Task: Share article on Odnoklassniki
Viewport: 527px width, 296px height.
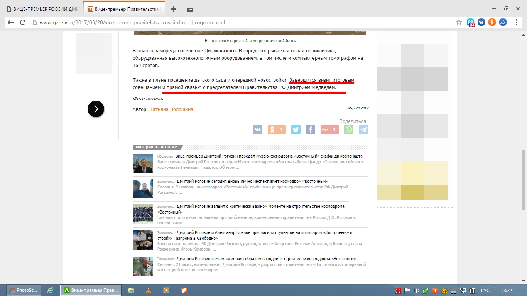Action: pos(276,129)
